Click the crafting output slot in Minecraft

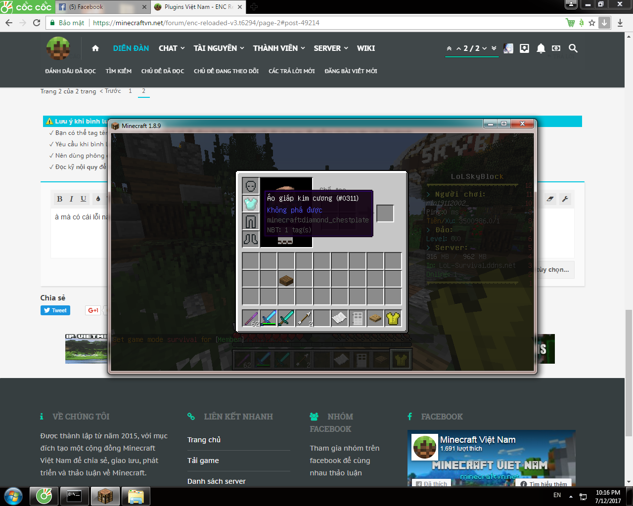pos(385,213)
